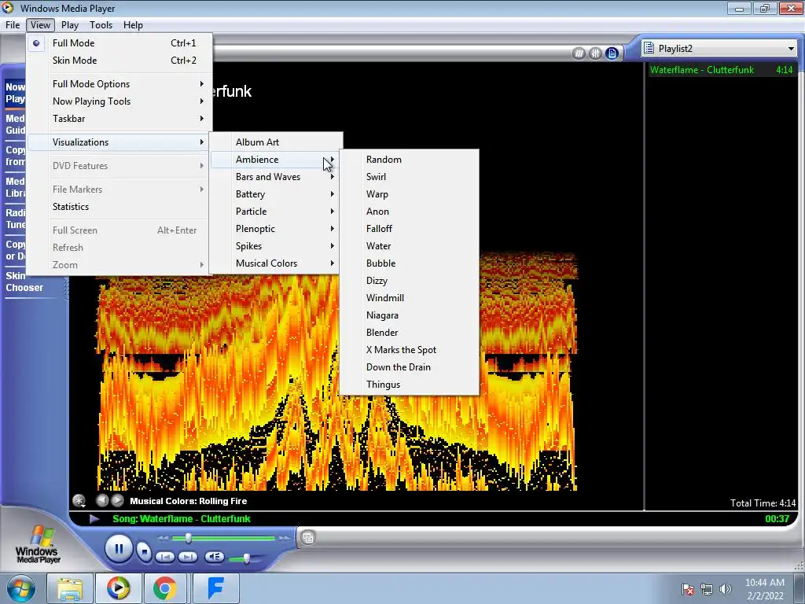Viewport: 805px width, 604px height.
Task: Select previous visualization arrow
Action: (x=102, y=499)
